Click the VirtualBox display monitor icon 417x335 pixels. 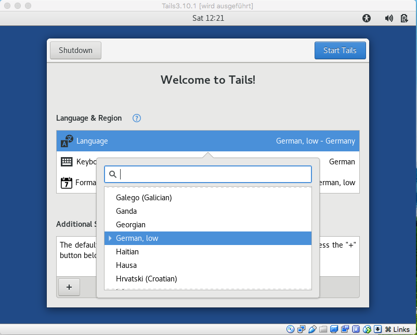point(334,329)
